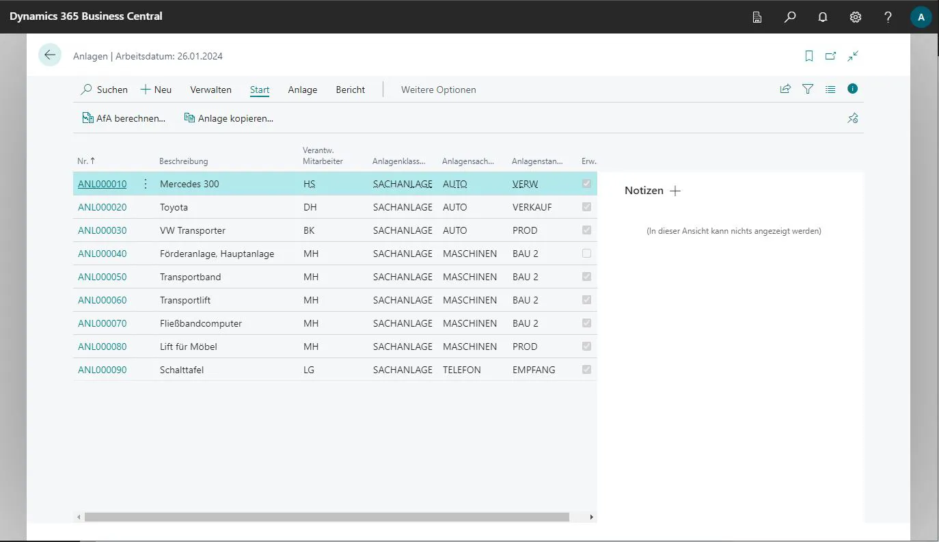The width and height of the screenshot is (939, 542).
Task: Click Suchen in the action bar
Action: coord(105,90)
